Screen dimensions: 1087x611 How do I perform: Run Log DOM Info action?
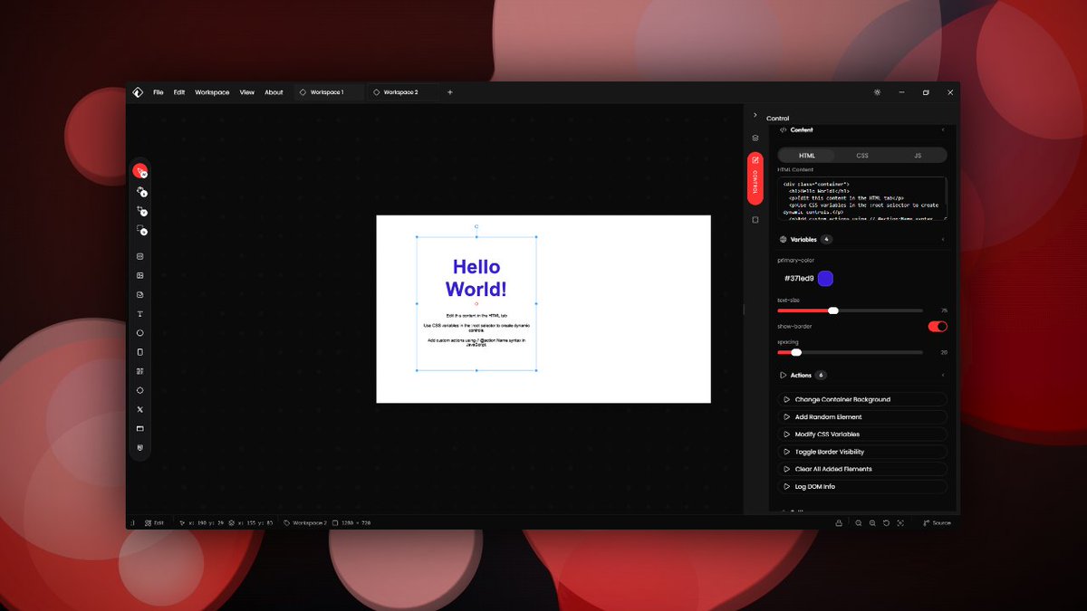[x=861, y=487]
